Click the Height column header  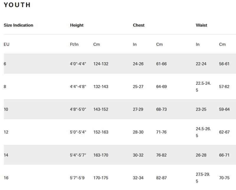77,25
